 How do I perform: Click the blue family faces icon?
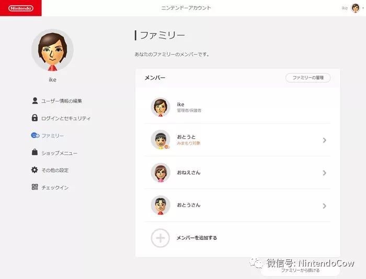pyautogui.click(x=35, y=135)
